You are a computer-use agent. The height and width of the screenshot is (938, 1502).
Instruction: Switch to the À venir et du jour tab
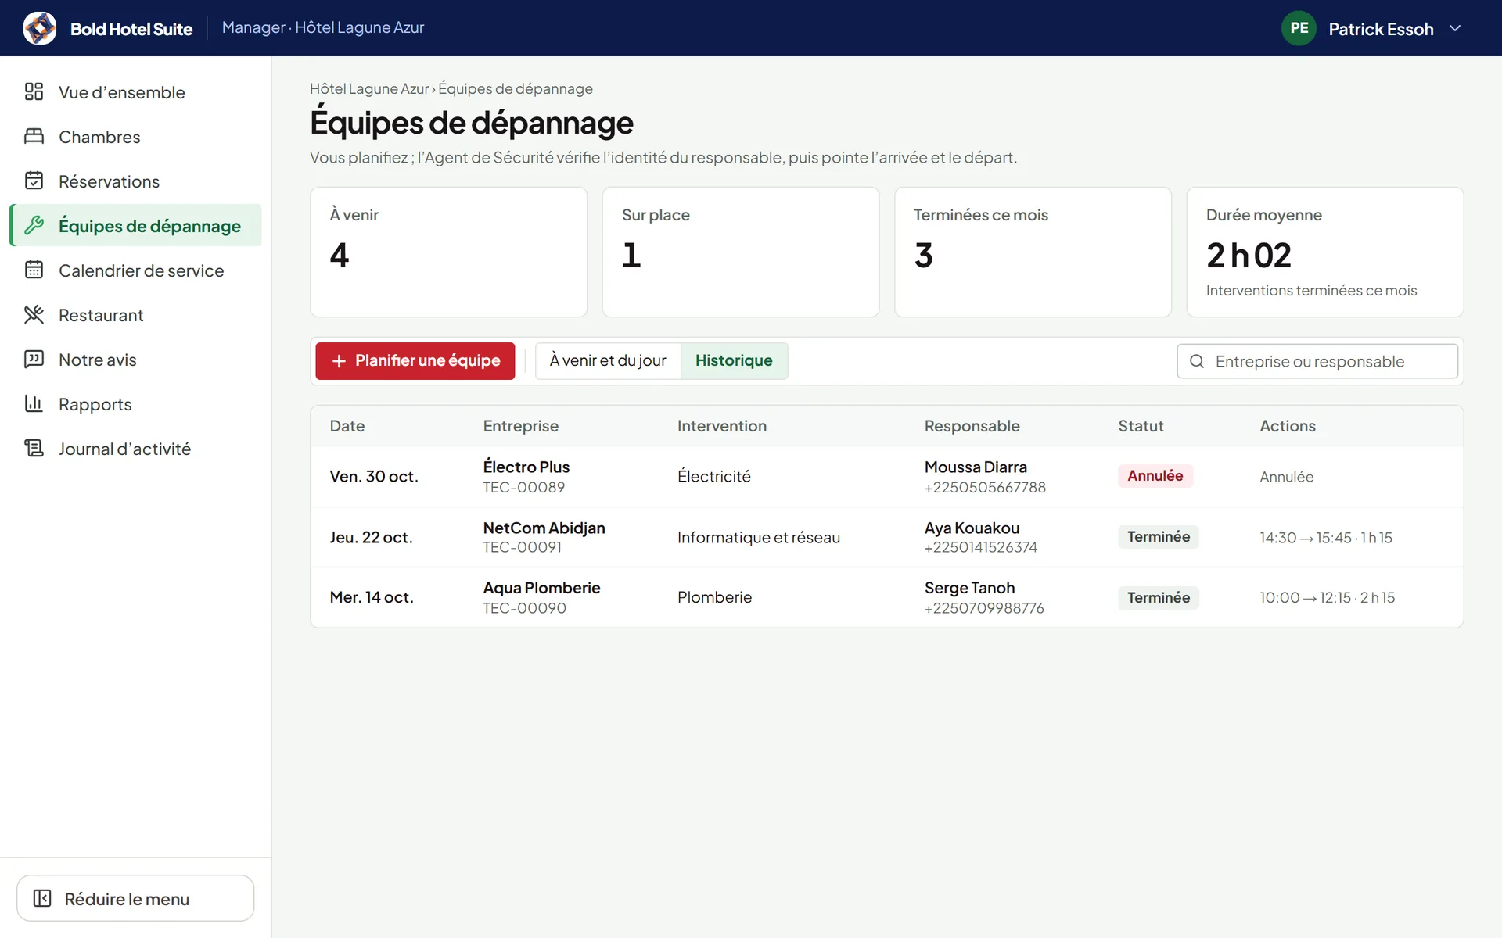click(x=608, y=361)
